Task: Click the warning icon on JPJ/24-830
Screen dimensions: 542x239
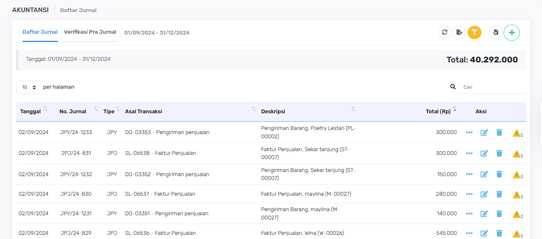Action: click(517, 195)
